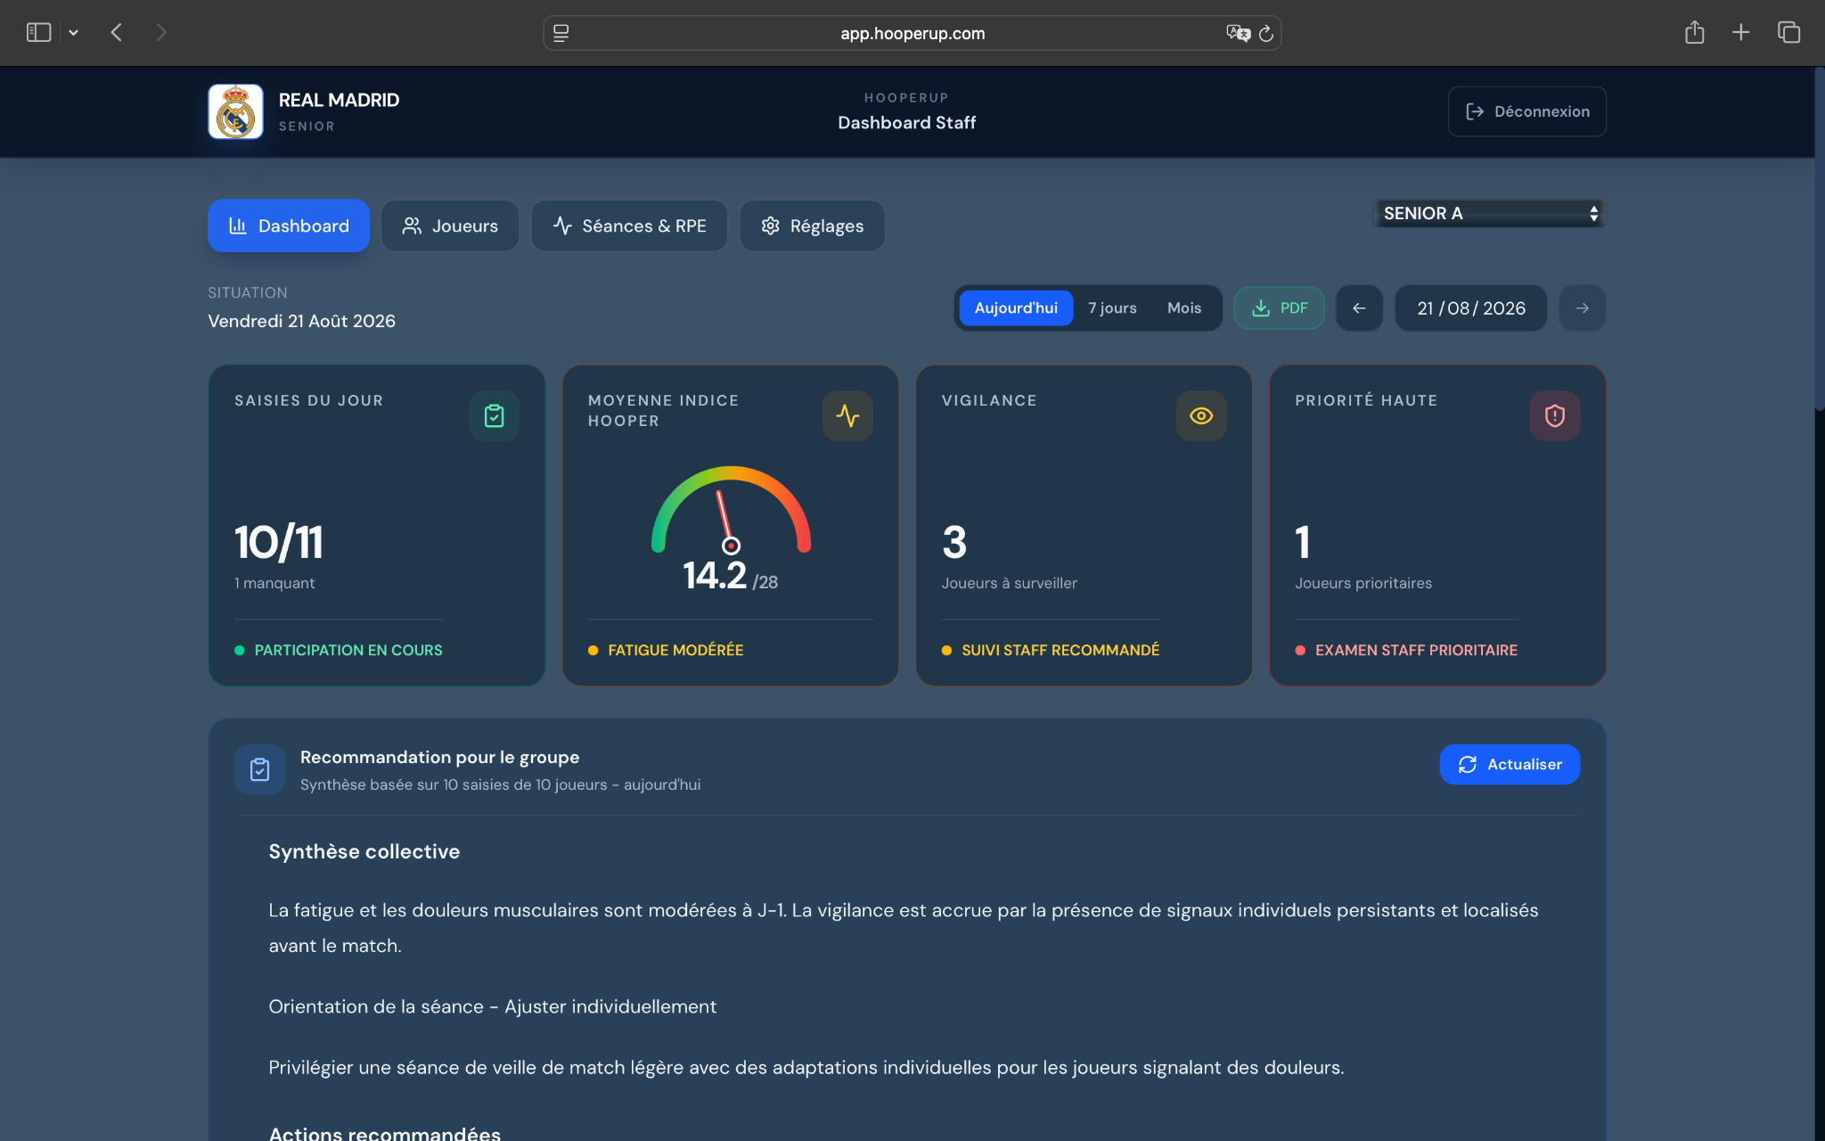The height and width of the screenshot is (1141, 1825).
Task: Click the Hooper index gauge needle
Action: tap(724, 520)
